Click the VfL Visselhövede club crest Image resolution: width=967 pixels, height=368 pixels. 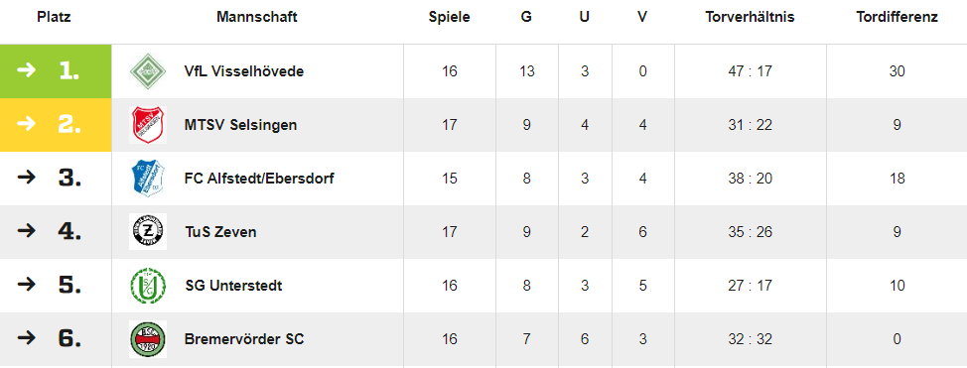pos(148,71)
